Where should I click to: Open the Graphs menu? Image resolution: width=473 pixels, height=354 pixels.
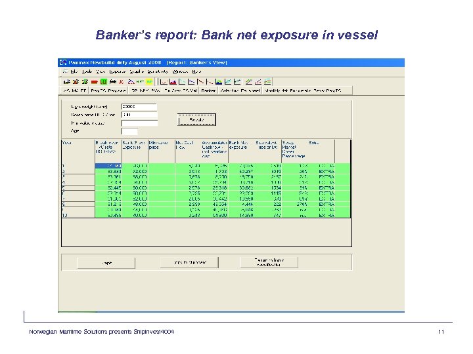(x=137, y=71)
